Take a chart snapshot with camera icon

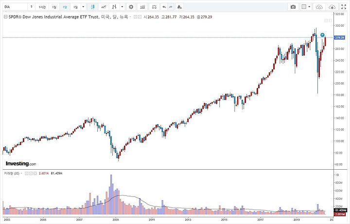[x=293, y=7]
